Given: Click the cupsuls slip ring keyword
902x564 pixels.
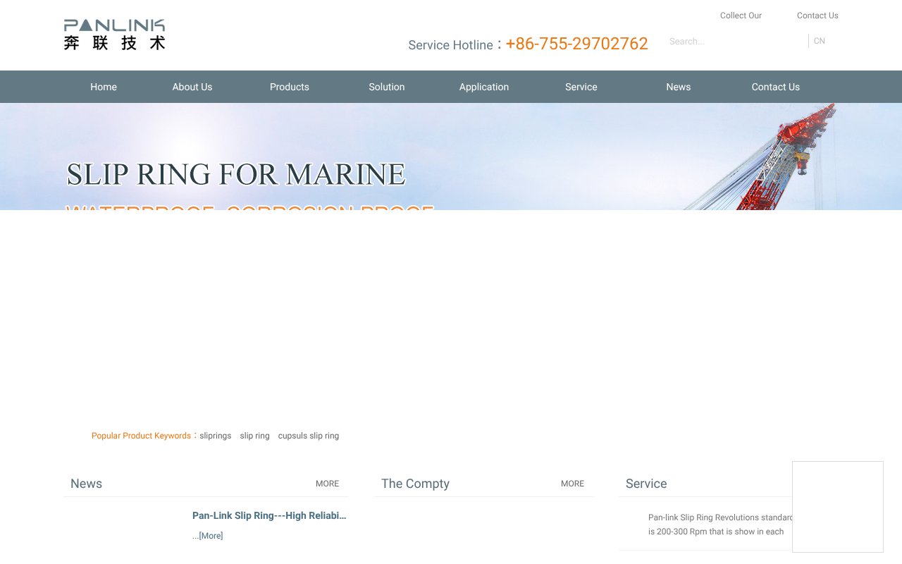Looking at the screenshot, I should tap(309, 435).
